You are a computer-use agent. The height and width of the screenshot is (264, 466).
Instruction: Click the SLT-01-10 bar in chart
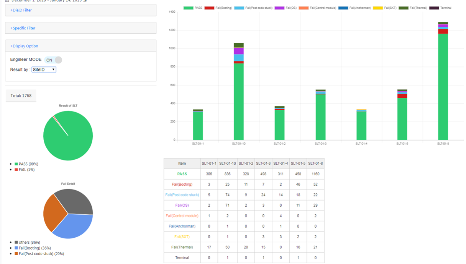[x=239, y=92]
